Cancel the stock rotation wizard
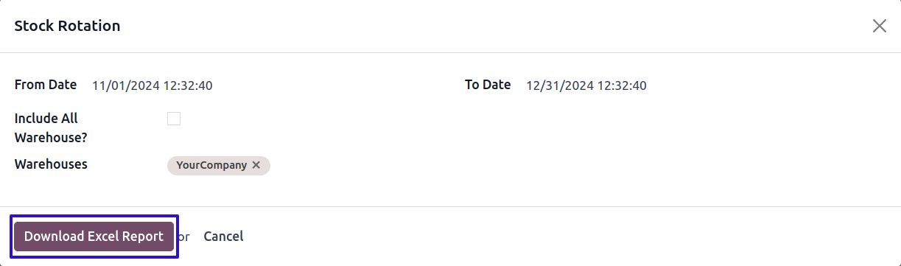 point(223,237)
